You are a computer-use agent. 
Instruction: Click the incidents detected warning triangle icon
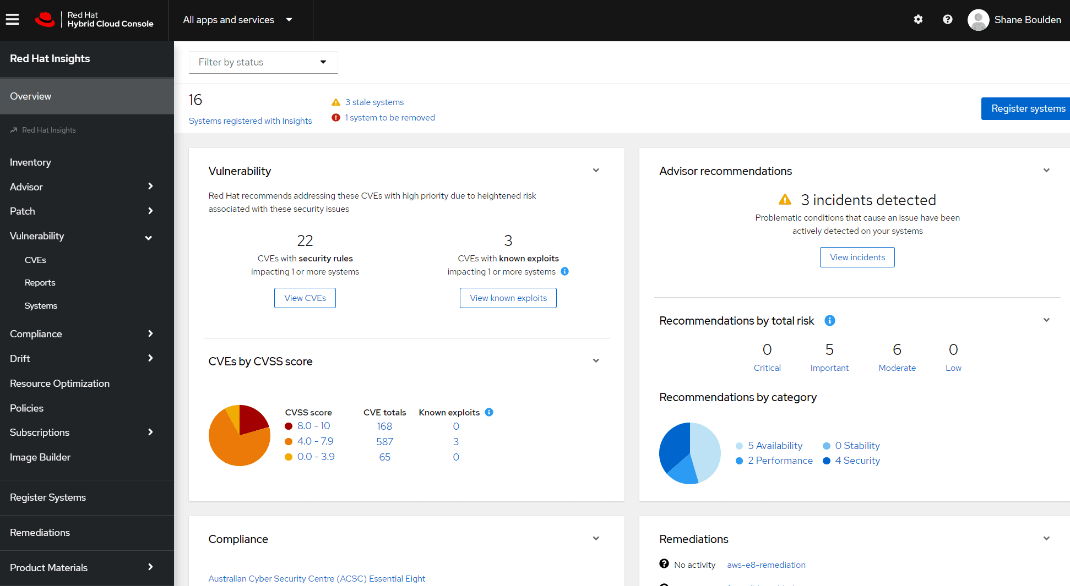(x=785, y=200)
